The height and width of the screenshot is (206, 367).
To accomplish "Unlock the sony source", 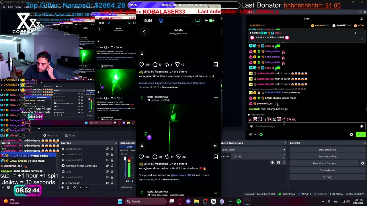I will pyautogui.click(x=112, y=172).
